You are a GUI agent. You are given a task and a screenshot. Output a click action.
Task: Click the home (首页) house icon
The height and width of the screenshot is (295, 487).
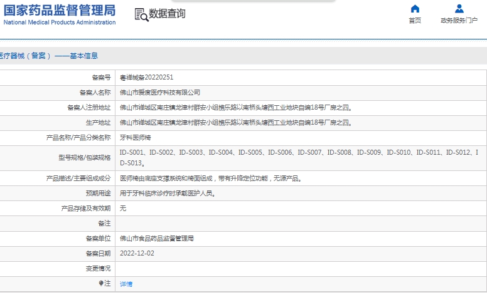coord(415,9)
